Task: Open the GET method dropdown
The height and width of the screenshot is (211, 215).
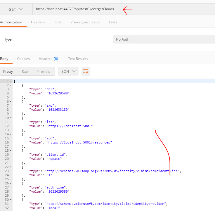Action: [x=15, y=9]
